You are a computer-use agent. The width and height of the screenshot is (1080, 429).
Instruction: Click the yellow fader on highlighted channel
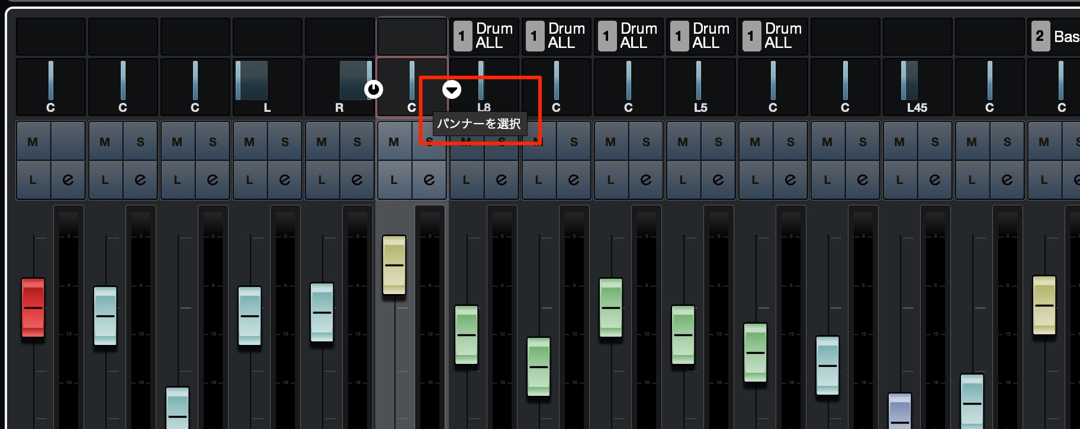(x=394, y=265)
